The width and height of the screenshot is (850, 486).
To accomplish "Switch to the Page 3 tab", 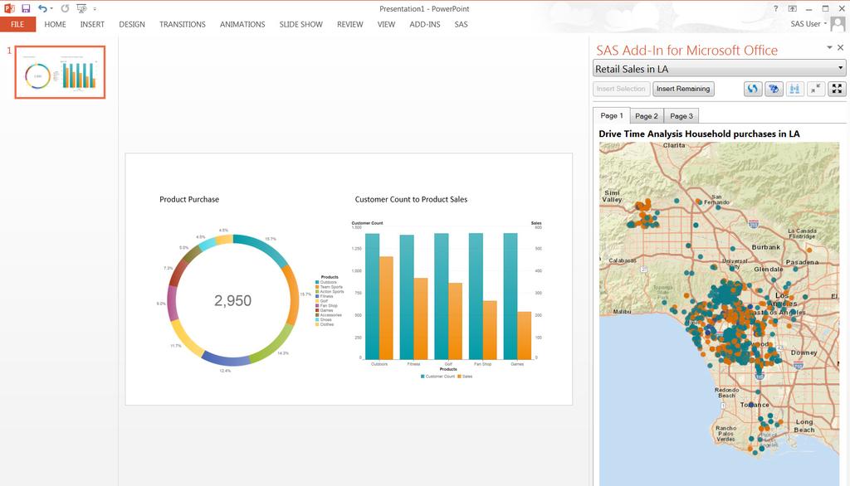I will coord(681,116).
